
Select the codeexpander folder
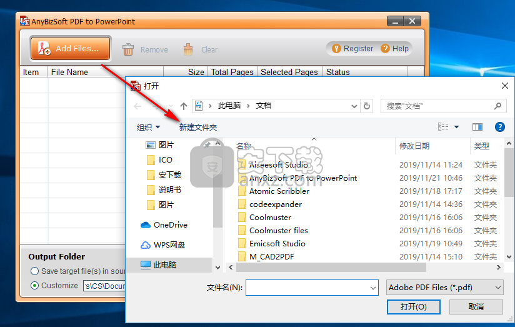coord(275,204)
